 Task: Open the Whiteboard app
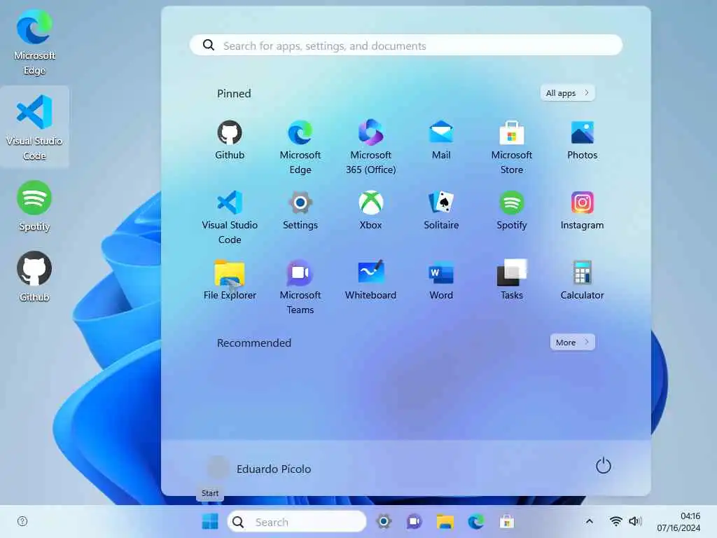point(370,280)
